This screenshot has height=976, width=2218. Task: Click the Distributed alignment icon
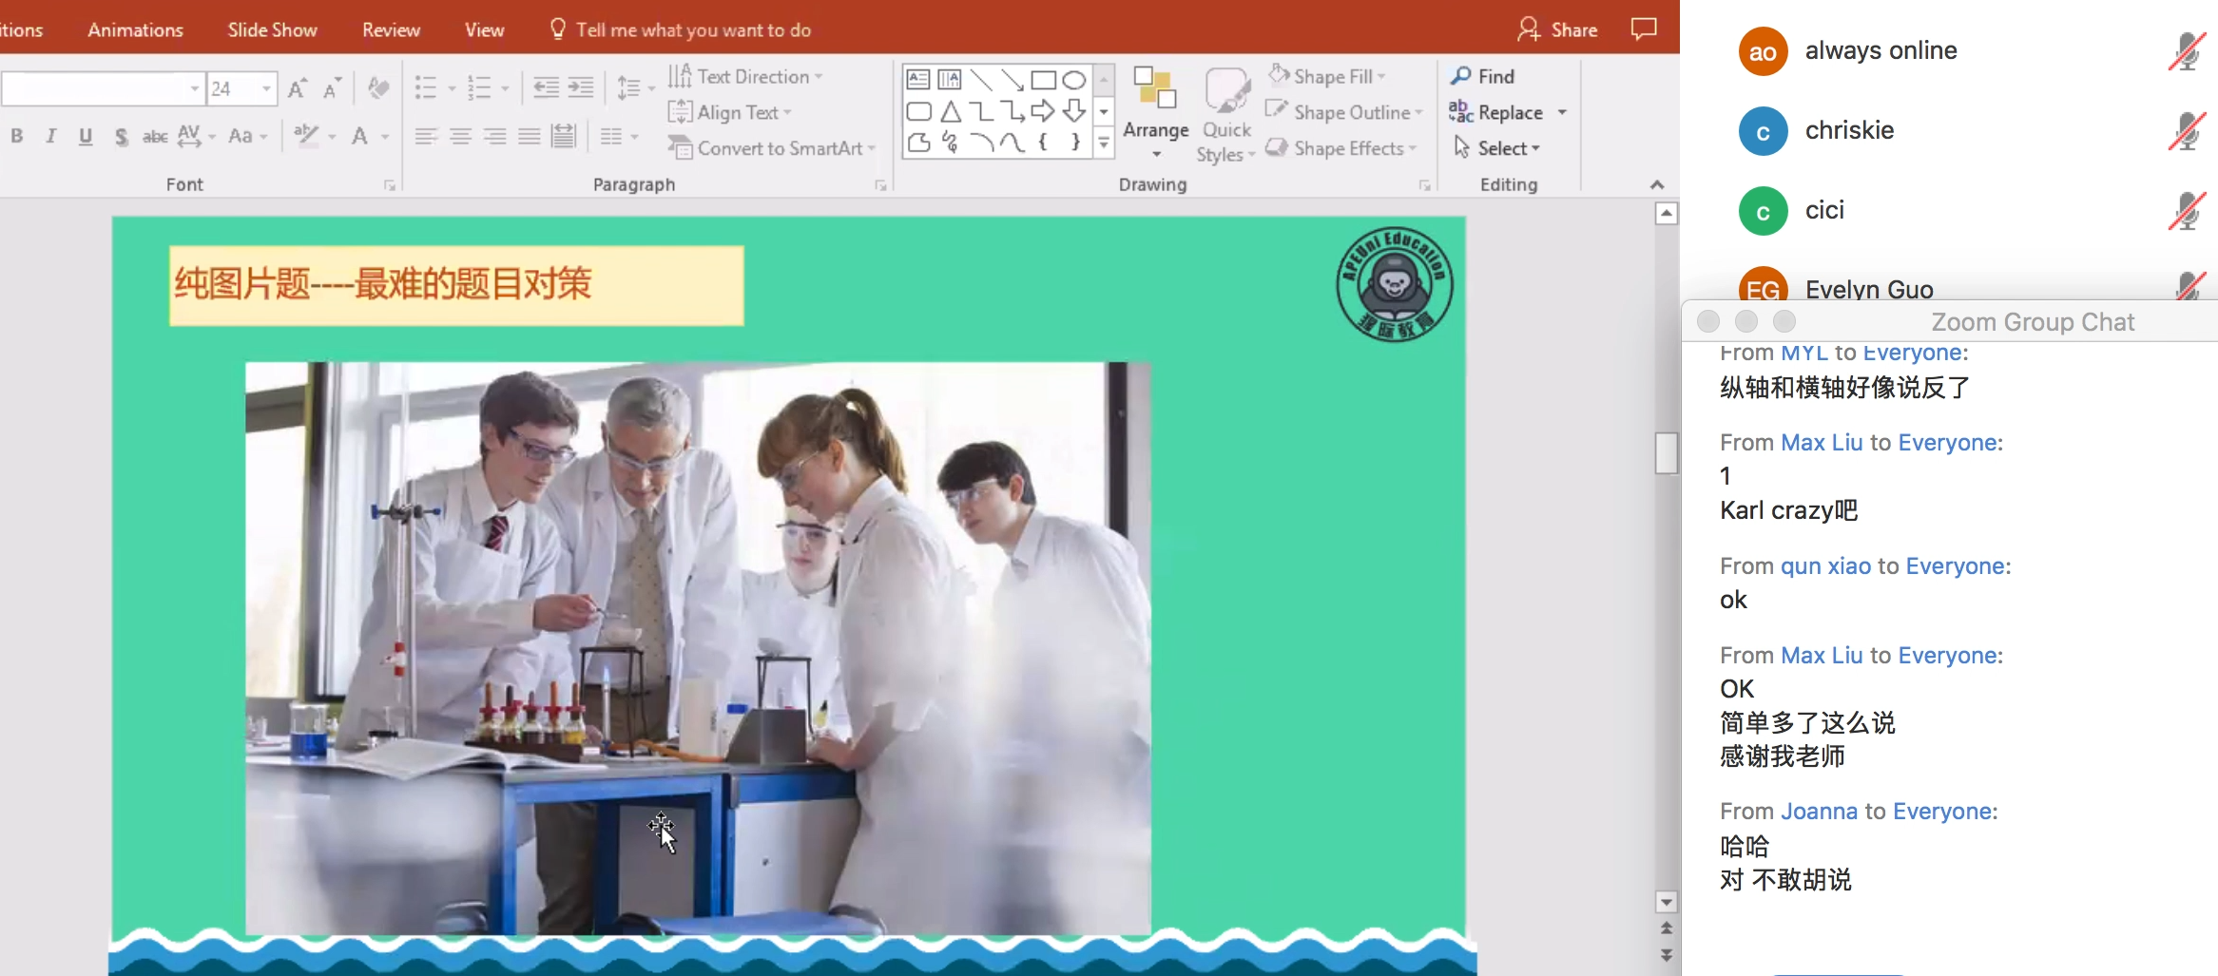click(564, 137)
